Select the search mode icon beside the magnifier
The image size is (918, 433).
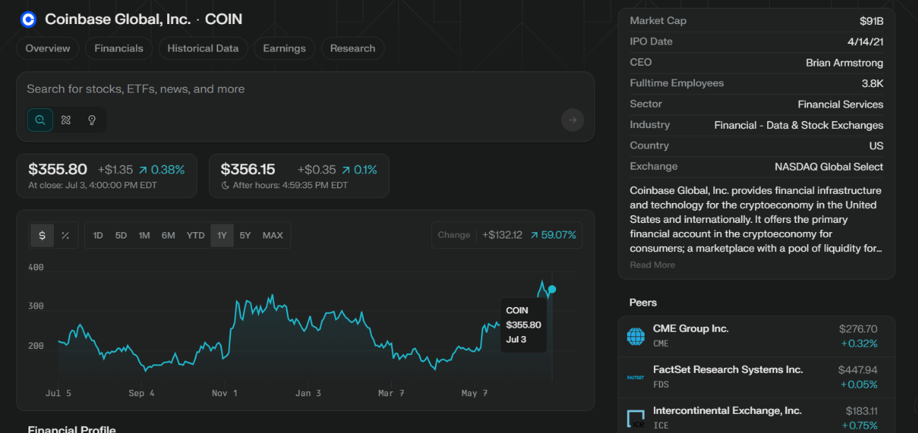66,120
